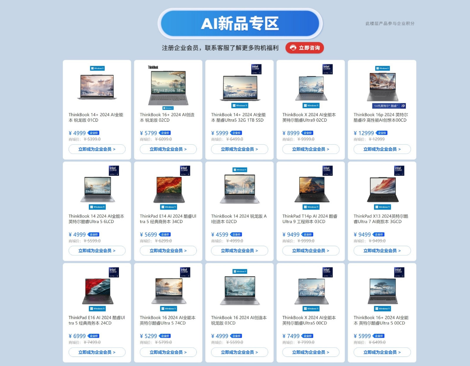Viewport: 470px width, 366px height.
Task: Click the ¥ 4599 enterprise price
Action: pyautogui.click(x=220, y=235)
